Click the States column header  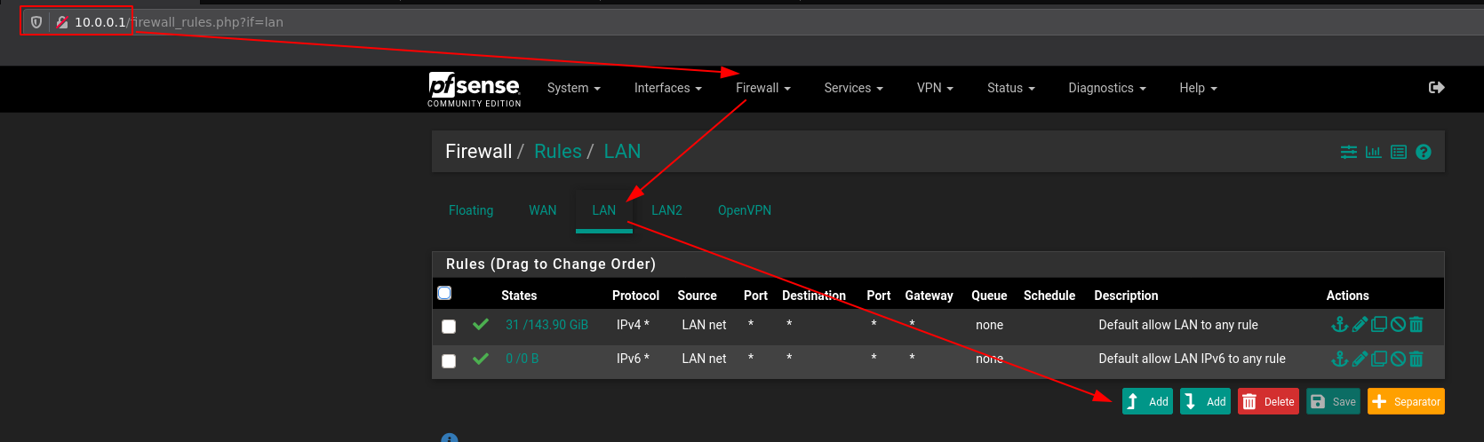coord(519,296)
